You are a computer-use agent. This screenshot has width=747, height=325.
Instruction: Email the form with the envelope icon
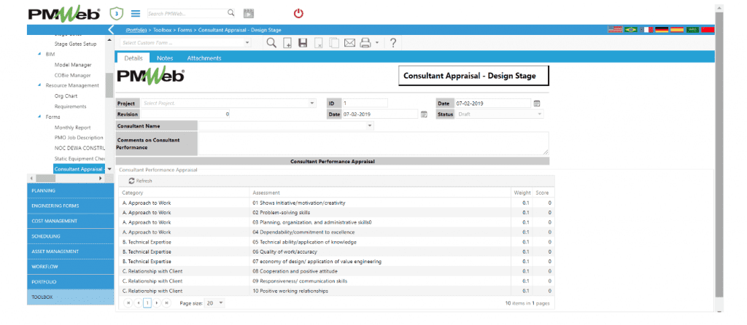pyautogui.click(x=349, y=43)
